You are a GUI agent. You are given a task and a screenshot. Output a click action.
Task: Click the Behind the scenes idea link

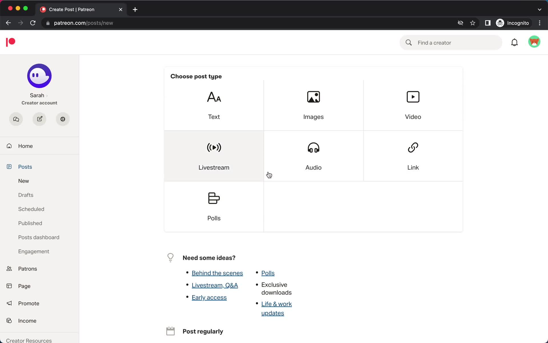pos(217,273)
